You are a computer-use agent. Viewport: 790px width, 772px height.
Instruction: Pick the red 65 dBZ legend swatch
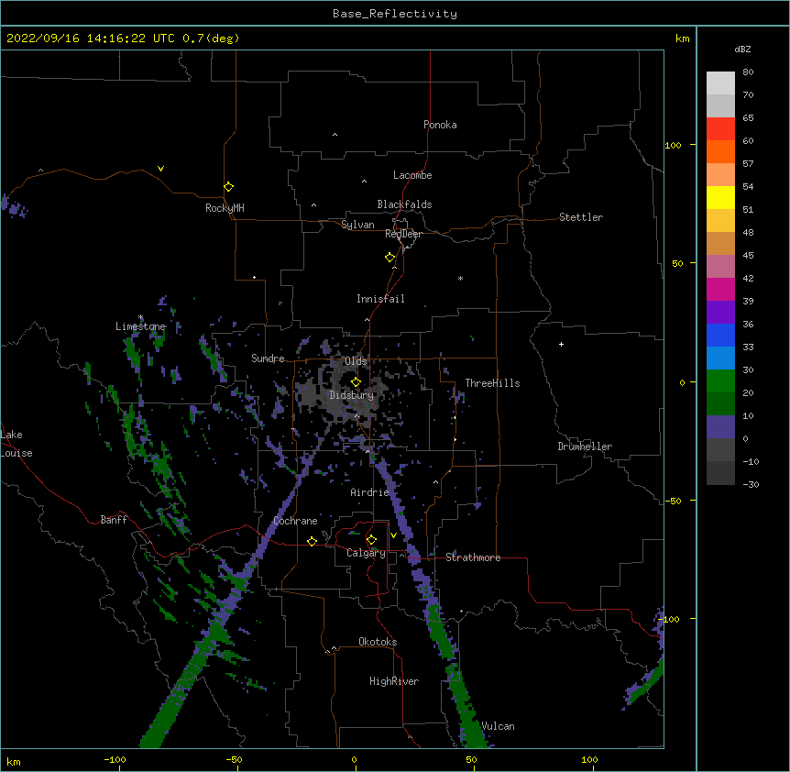(x=720, y=129)
